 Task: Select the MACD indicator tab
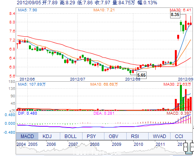(27, 136)
